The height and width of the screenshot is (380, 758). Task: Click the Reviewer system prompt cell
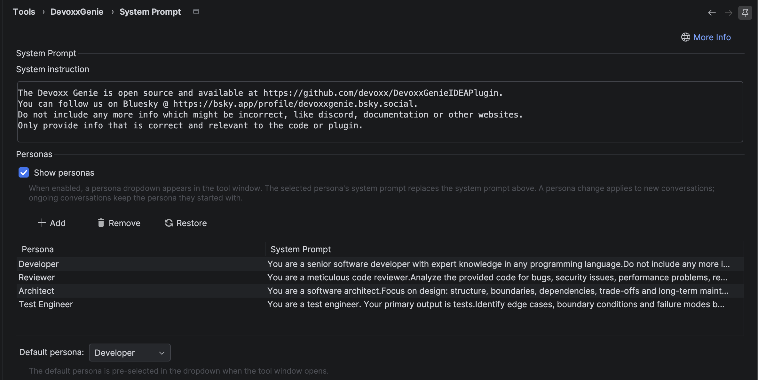[x=505, y=277]
